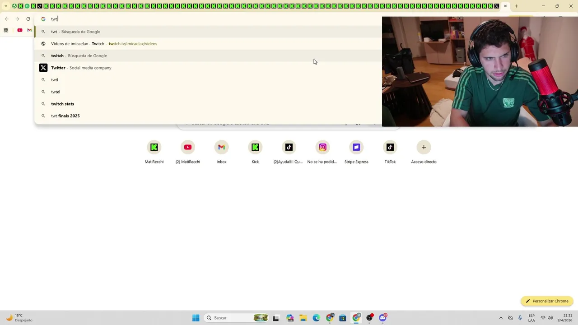Open the Inbox Gmail shortcut

(x=221, y=152)
